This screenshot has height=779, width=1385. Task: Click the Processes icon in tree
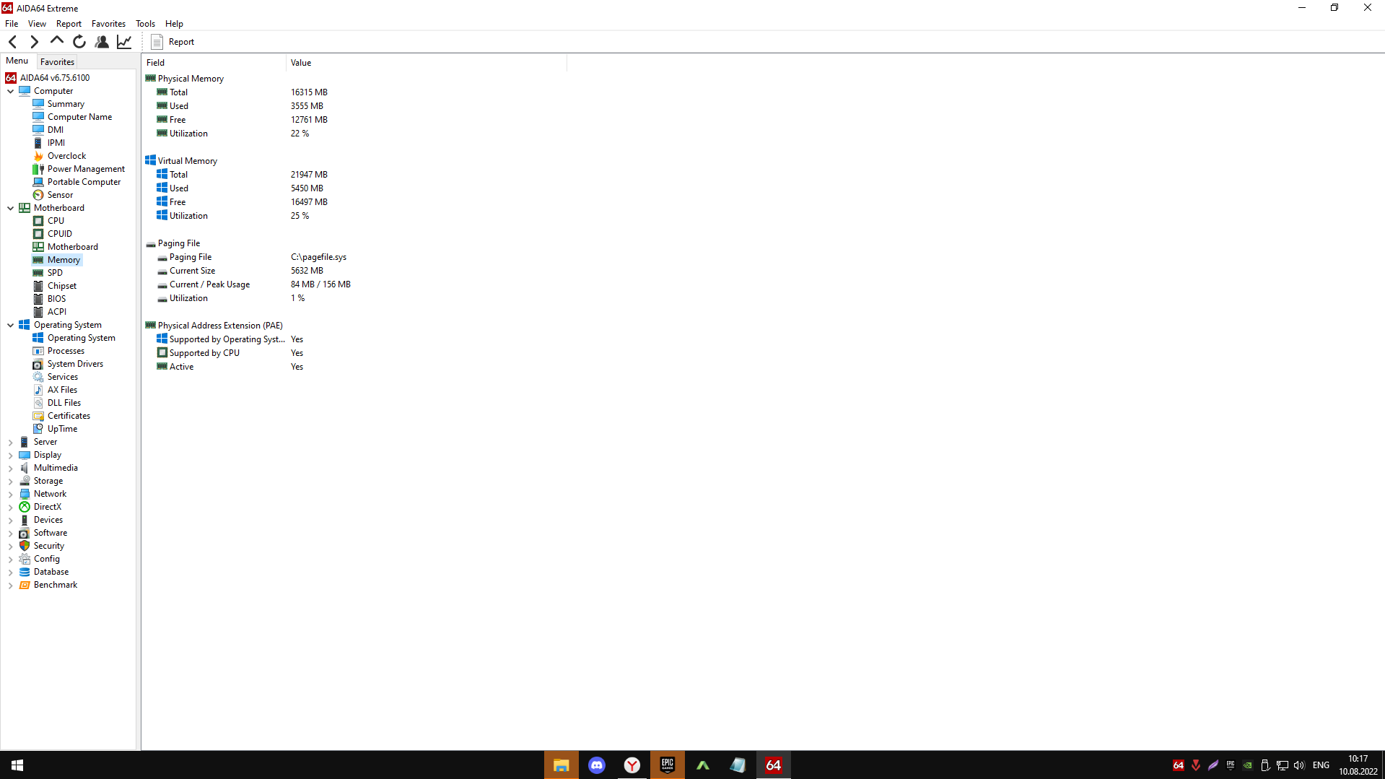(38, 351)
